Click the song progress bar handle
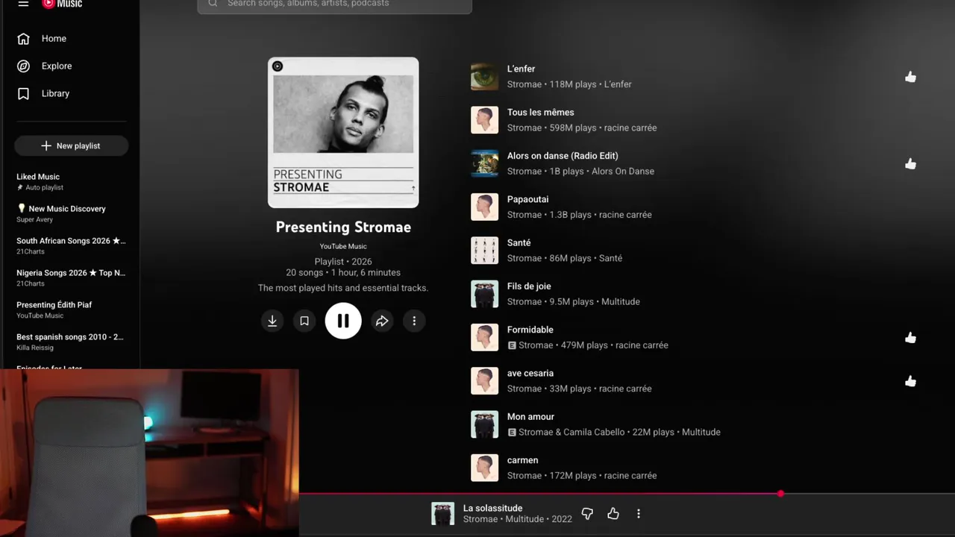955x537 pixels. (x=780, y=494)
